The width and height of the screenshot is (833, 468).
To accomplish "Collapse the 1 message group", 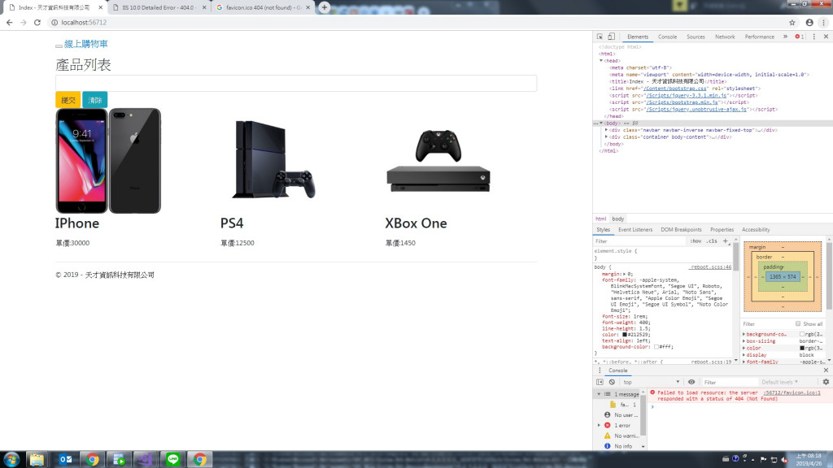I will click(599, 394).
